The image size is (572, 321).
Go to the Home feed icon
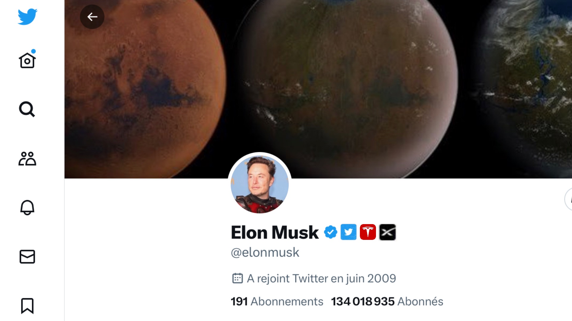coord(27,59)
